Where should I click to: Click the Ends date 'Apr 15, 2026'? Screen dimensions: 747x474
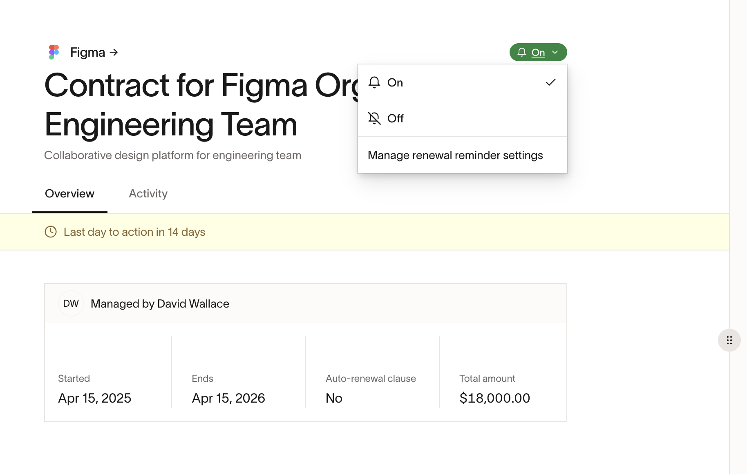tap(228, 398)
